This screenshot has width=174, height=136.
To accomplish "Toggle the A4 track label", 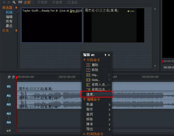I will 9,123.
